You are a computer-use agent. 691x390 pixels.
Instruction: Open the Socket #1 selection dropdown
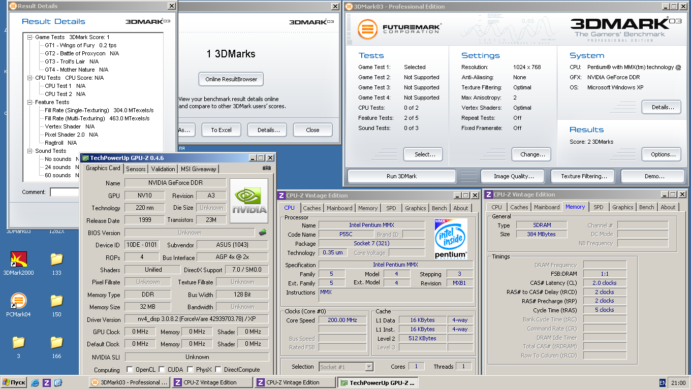[369, 367]
